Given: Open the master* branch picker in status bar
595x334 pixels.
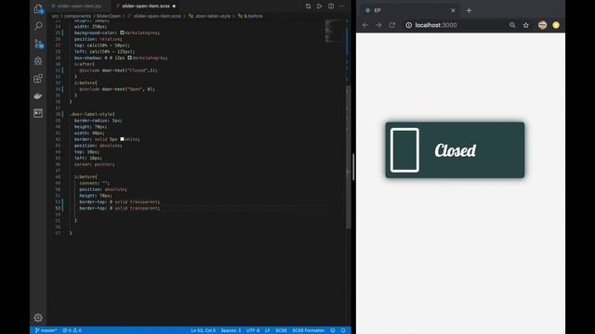Looking at the screenshot, I should 46,330.
